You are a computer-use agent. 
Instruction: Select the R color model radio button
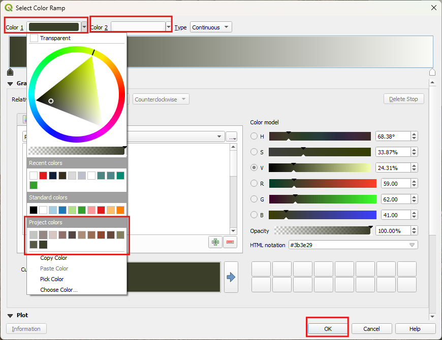tap(254, 183)
